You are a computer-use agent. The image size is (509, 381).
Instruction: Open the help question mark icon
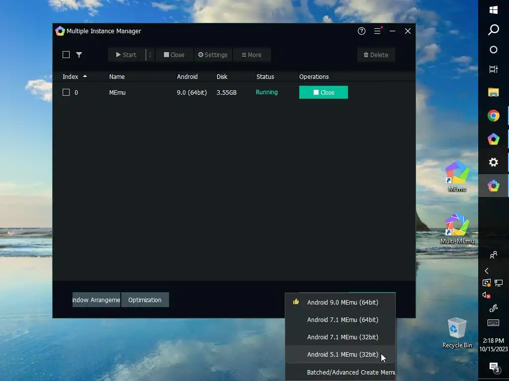pos(361,31)
